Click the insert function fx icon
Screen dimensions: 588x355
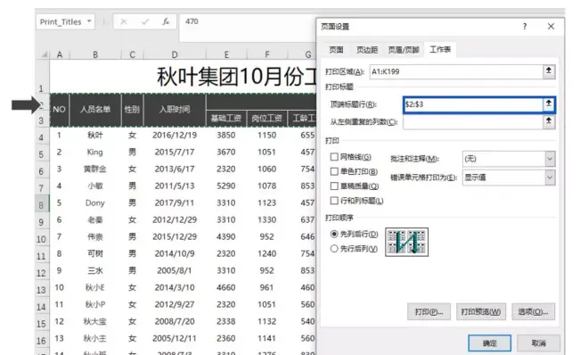[166, 21]
